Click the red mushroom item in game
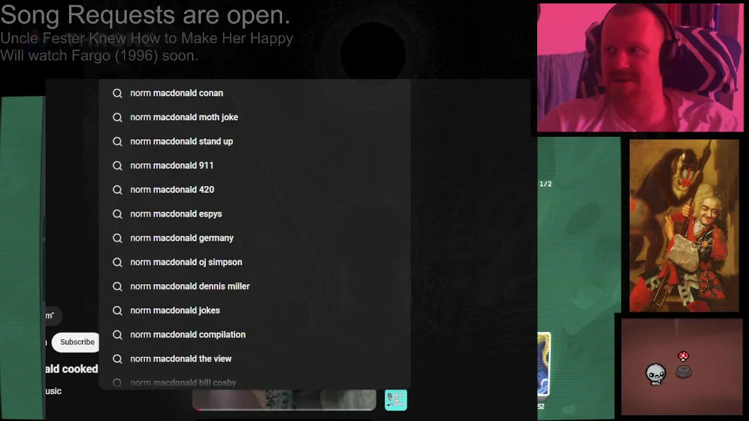 683,356
